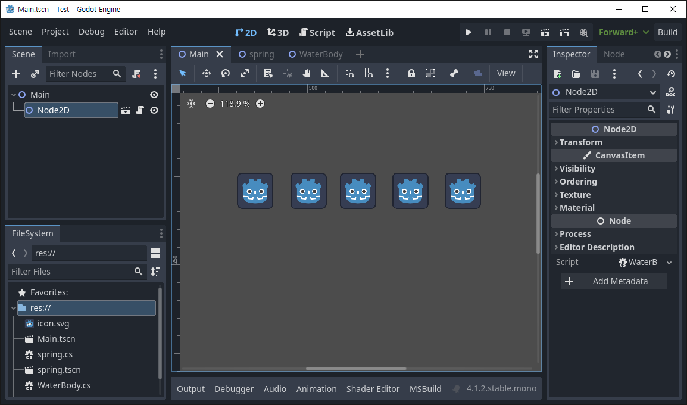Open skeleton bone options
Image resolution: width=687 pixels, height=405 pixels.
(x=454, y=73)
